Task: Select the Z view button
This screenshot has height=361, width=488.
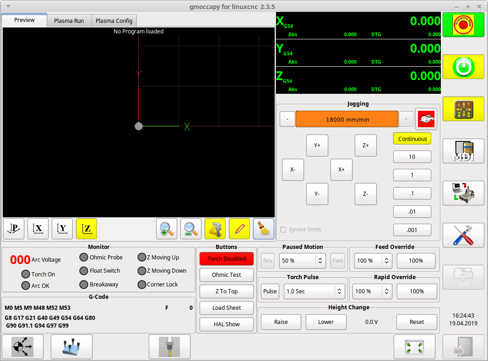Action: pos(87,229)
